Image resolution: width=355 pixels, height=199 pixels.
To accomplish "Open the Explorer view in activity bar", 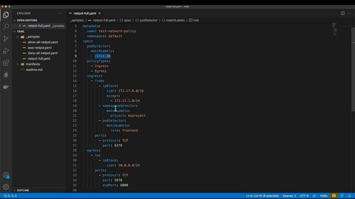I will [x=6, y=15].
